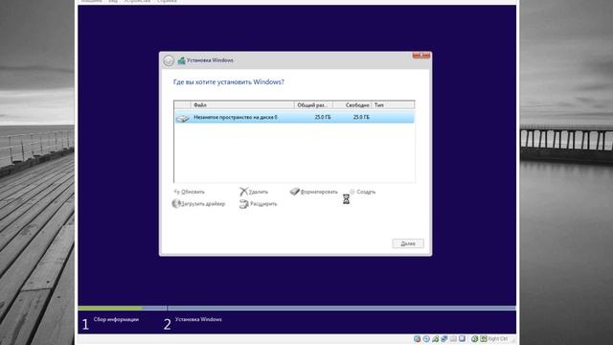The image size is (613, 345).
Task: Click the Сбор информации step label
Action: (x=116, y=319)
